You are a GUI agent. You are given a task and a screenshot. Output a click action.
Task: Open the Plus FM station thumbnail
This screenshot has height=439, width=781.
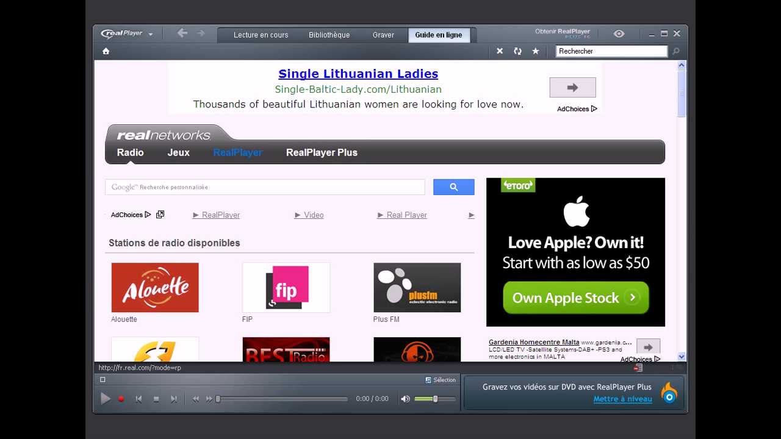pyautogui.click(x=417, y=287)
